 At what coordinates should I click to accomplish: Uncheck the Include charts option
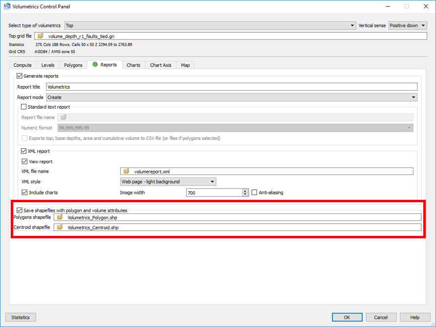(x=25, y=192)
